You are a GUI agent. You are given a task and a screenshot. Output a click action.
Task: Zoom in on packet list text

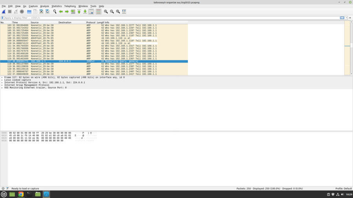point(106,12)
